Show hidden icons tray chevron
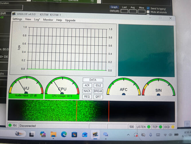Image resolution: width=191 pixels, height=144 pixels. [128, 135]
